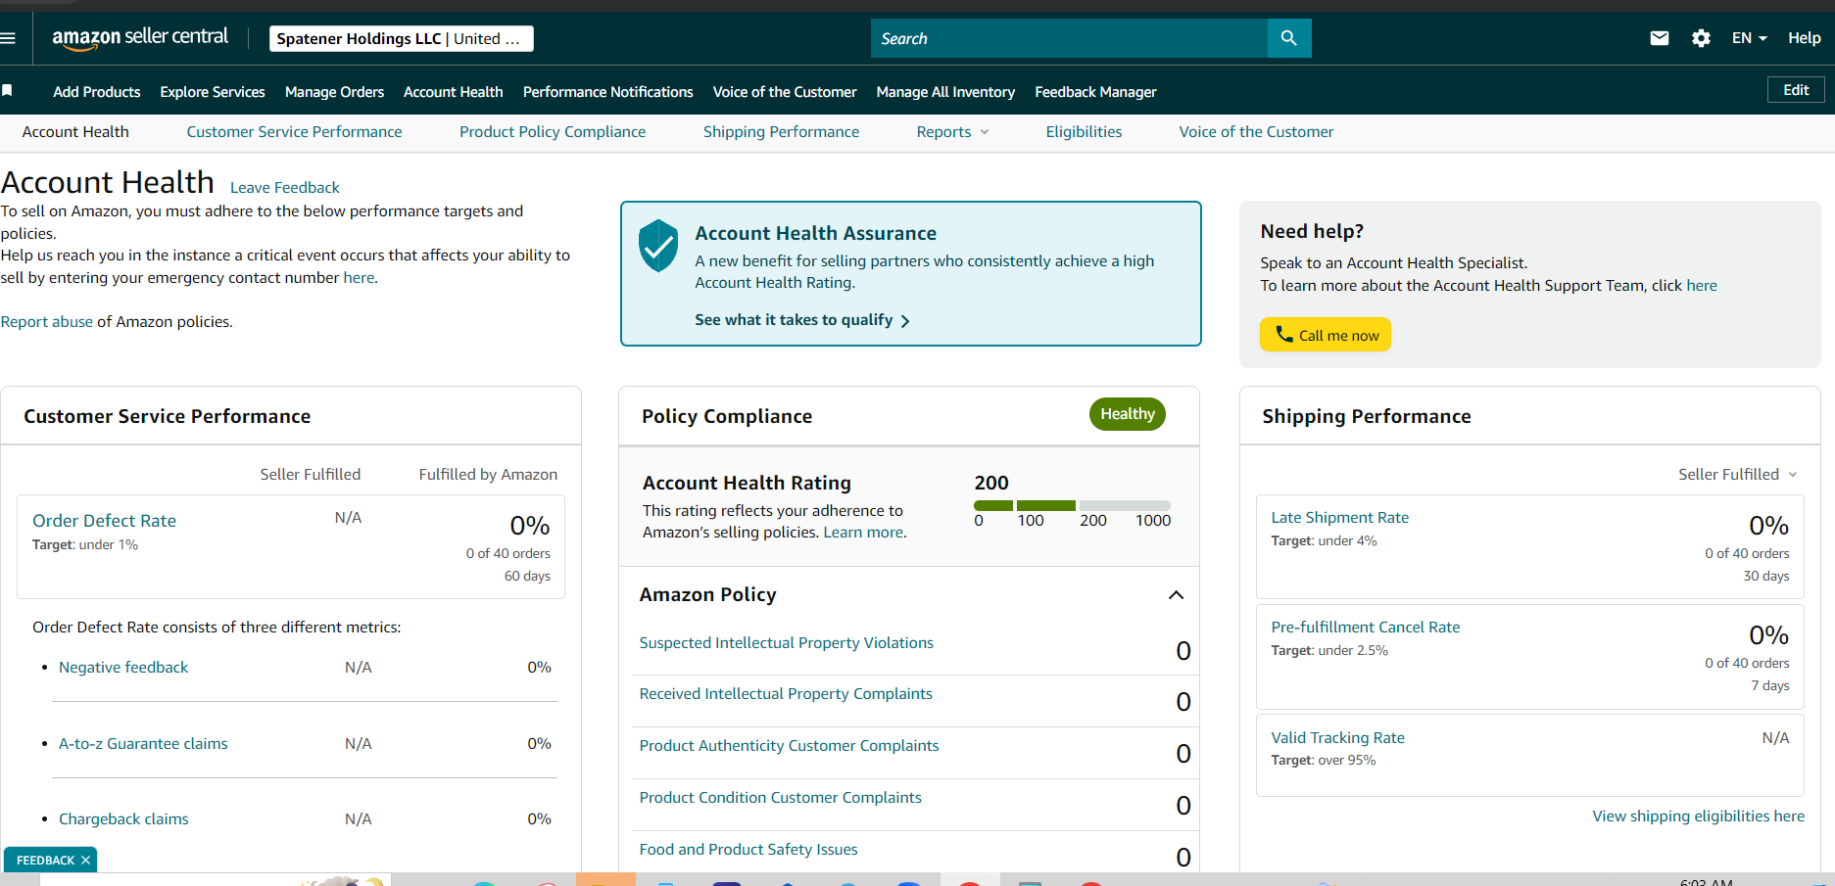Click the Account Health Rating progress bar
This screenshot has height=886, width=1835.
tap(1072, 505)
